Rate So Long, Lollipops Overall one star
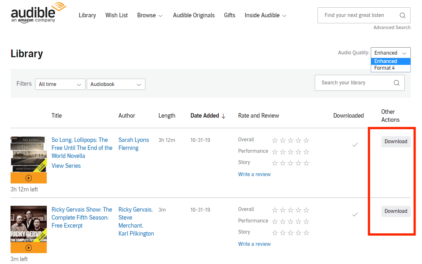The height and width of the screenshot is (264, 422). point(275,140)
